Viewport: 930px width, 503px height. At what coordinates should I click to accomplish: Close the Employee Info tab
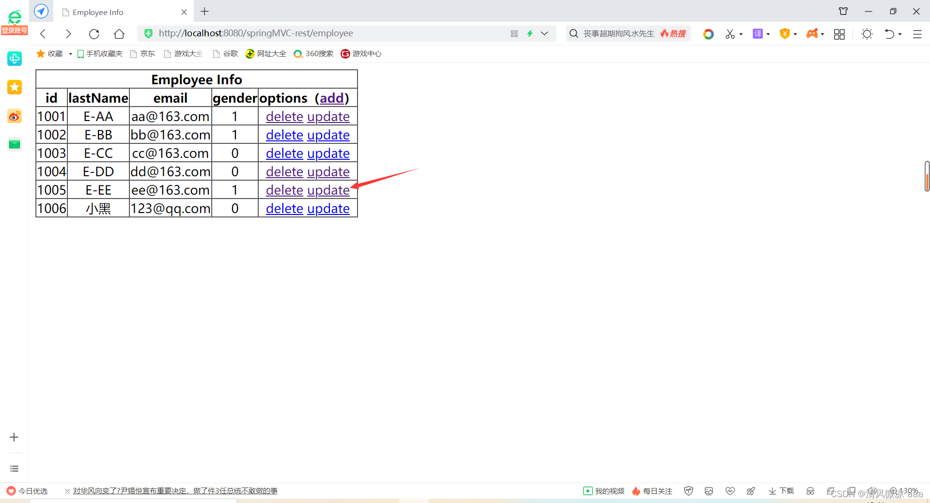[184, 12]
